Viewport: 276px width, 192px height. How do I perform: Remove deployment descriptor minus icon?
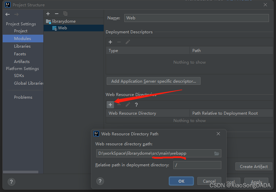pos(119,42)
